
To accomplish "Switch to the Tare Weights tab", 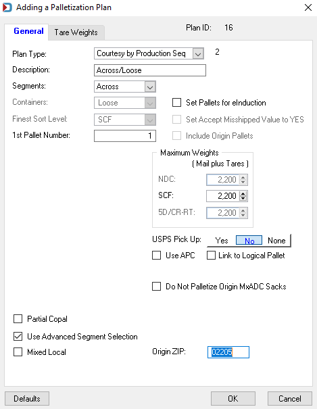I will pyautogui.click(x=76, y=32).
